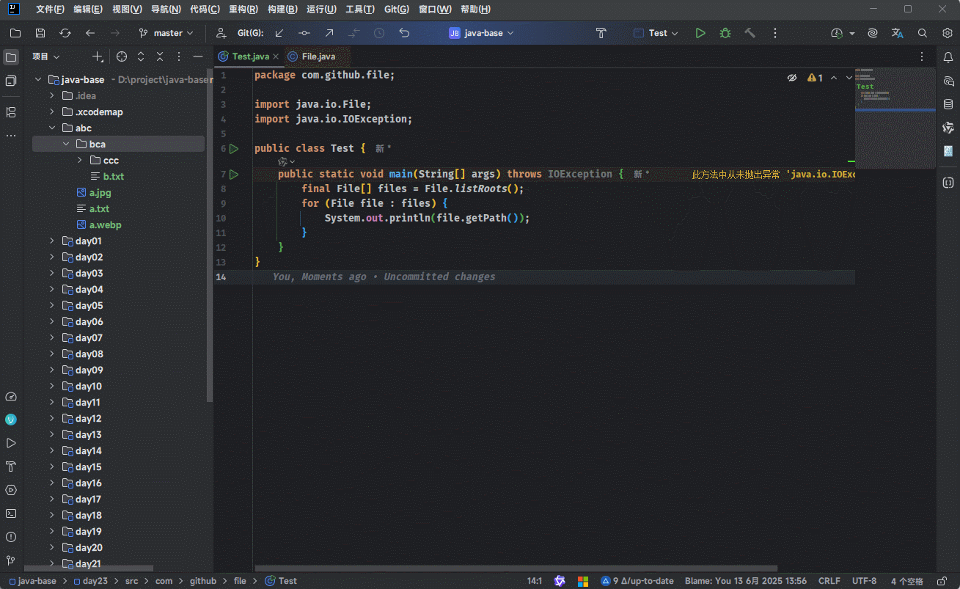Expand the day01 folder

[51, 241]
